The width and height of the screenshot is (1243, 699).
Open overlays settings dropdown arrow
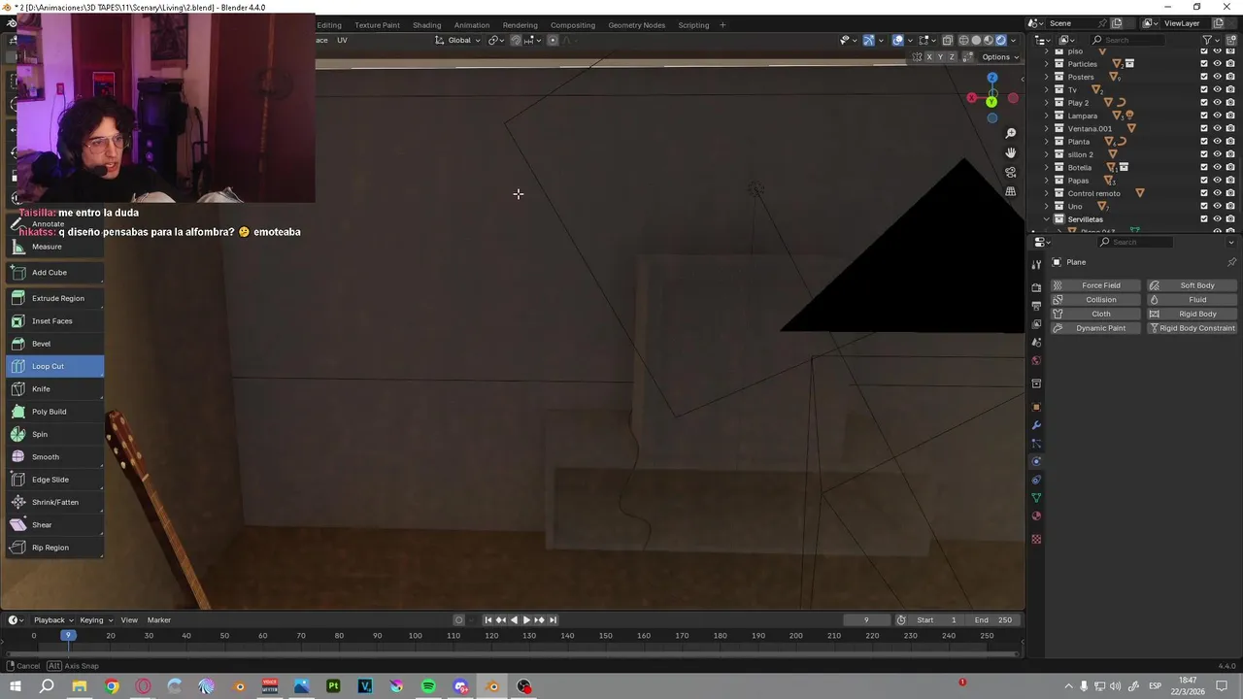[x=911, y=40]
